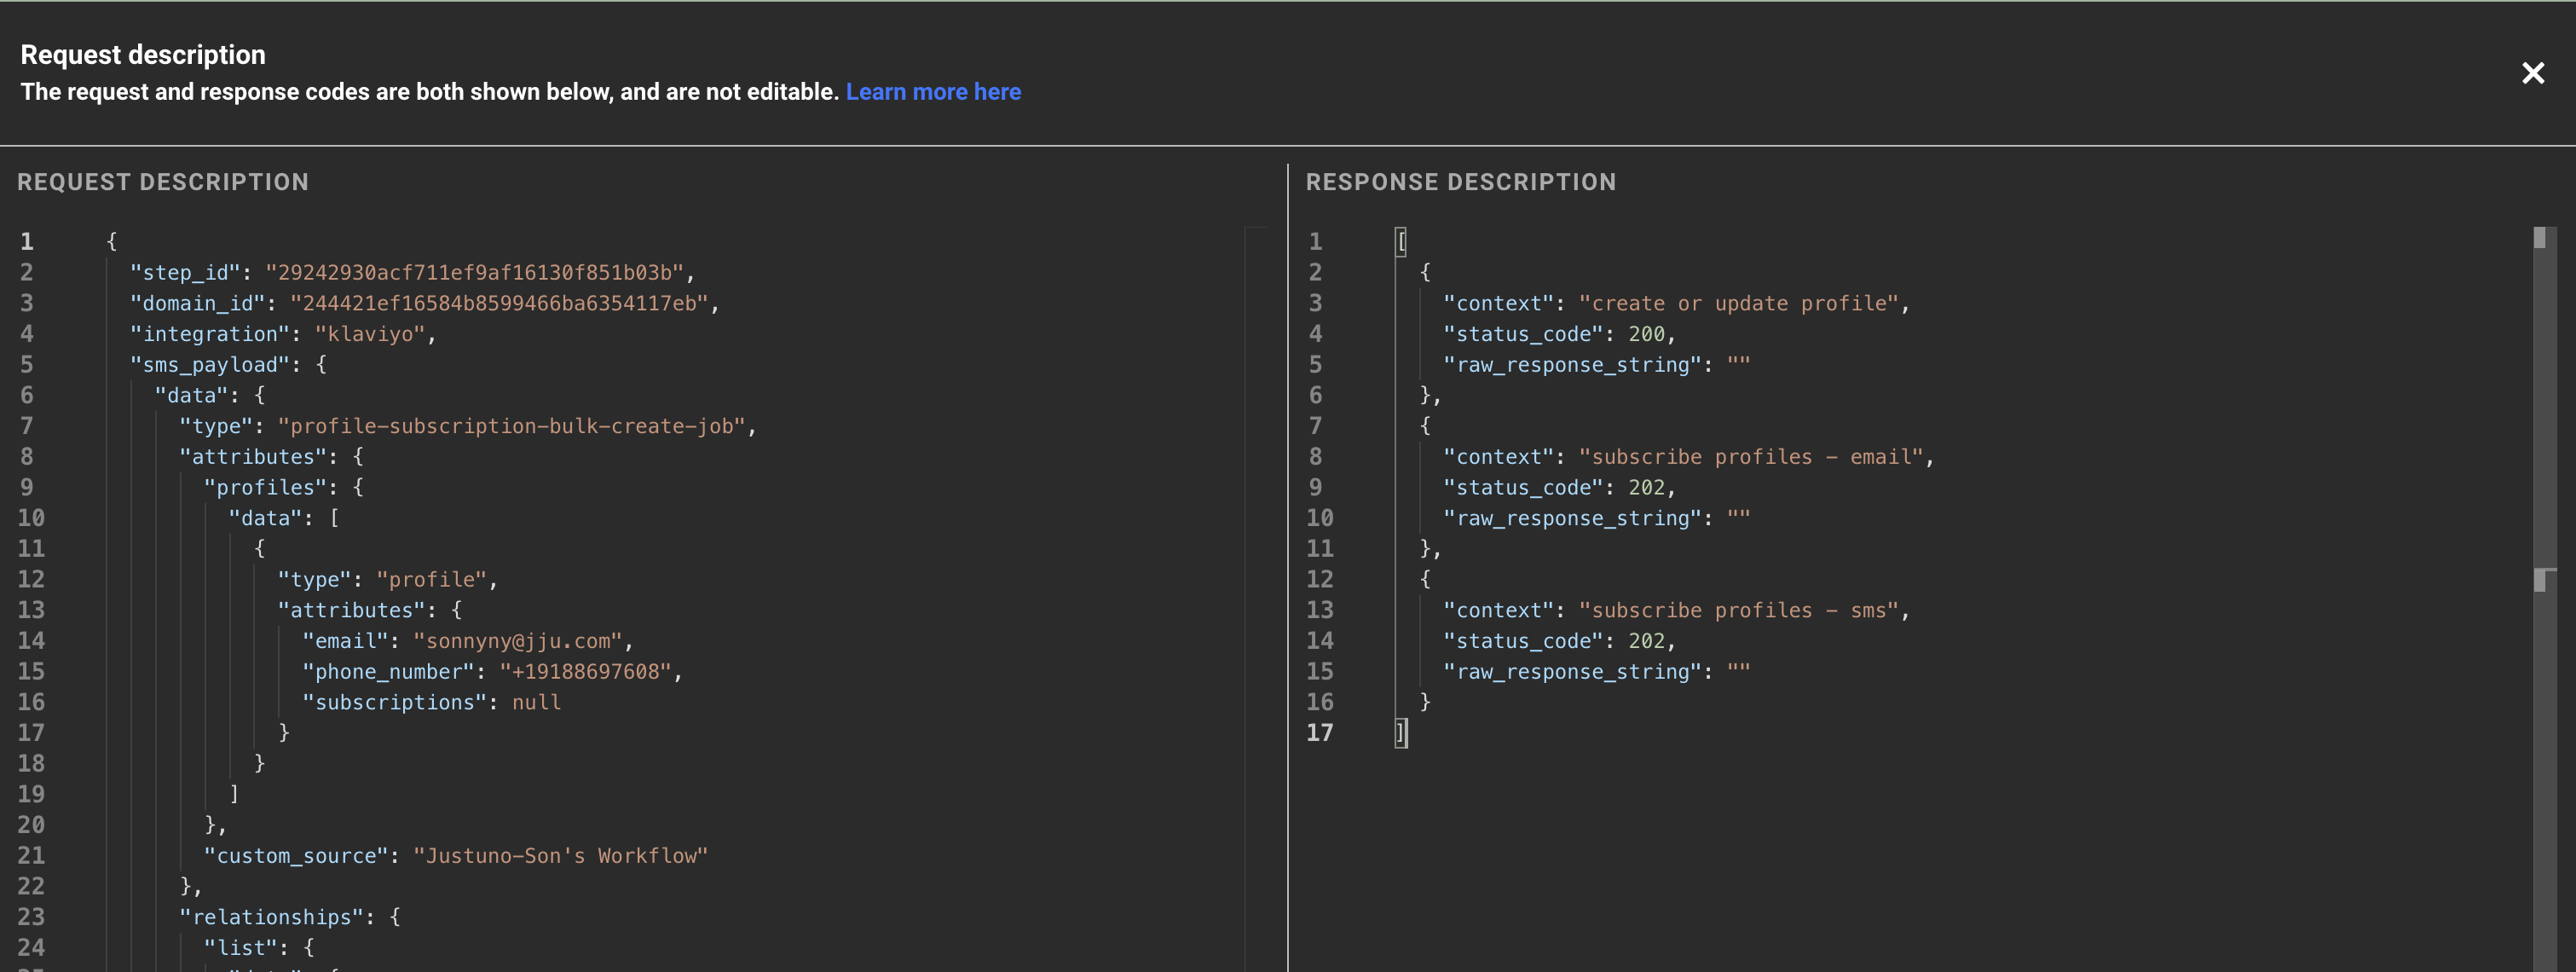The width and height of the screenshot is (2576, 972).
Task: Click the phone_number value +19188697608
Action: (584, 672)
